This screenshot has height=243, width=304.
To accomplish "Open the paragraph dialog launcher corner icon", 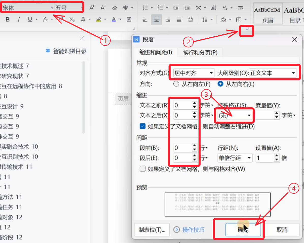I will 247,28.
